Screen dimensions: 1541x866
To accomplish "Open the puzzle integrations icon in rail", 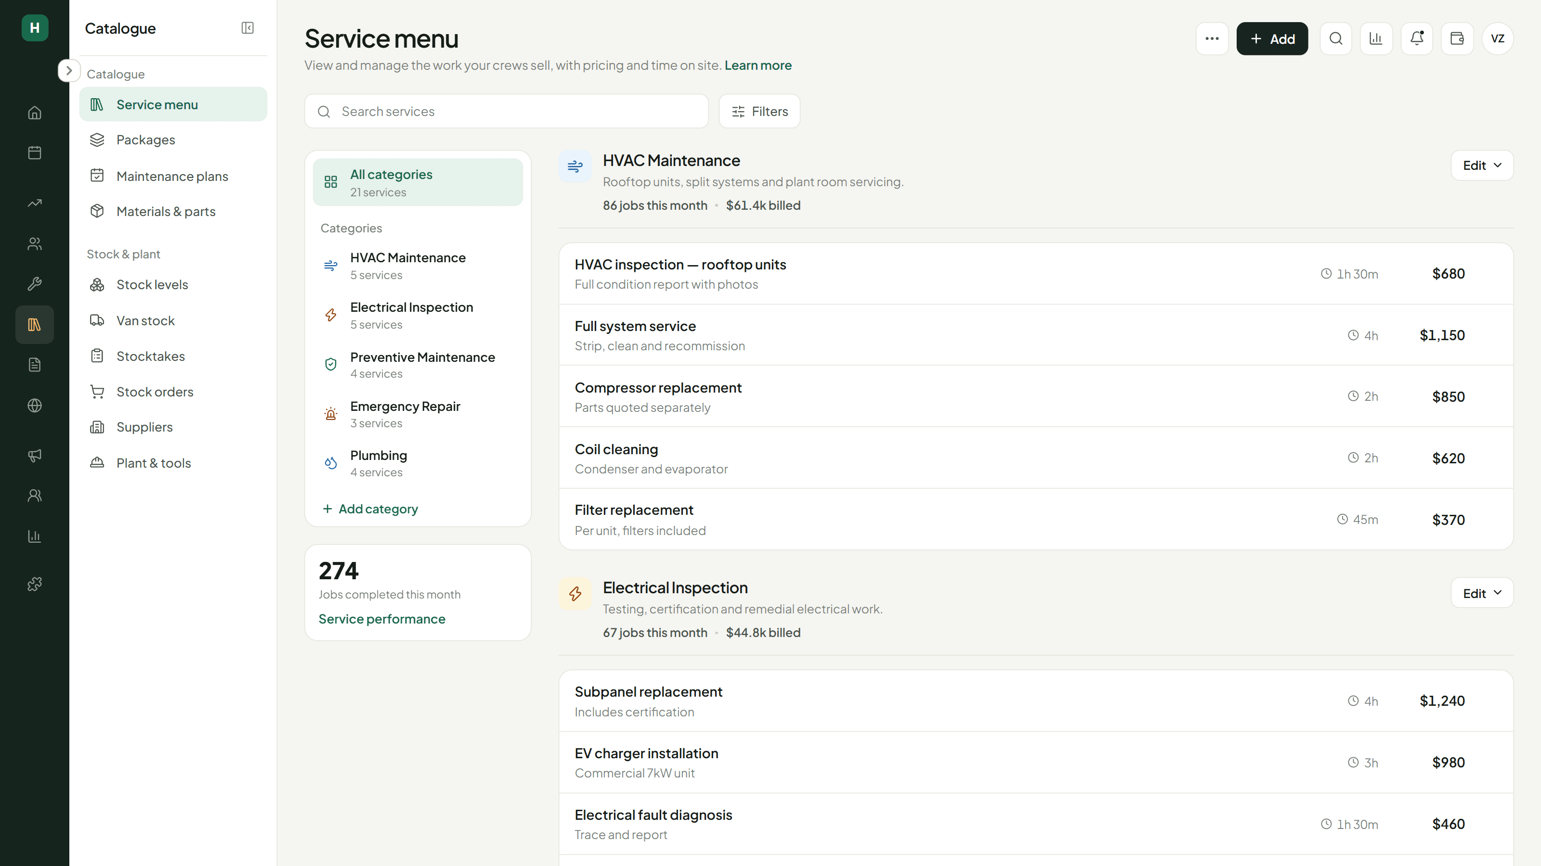I will pyautogui.click(x=35, y=584).
